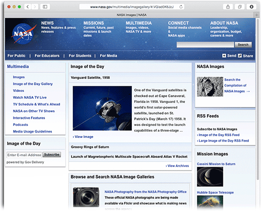Open Media Usage Guidelines link
This screenshot has width=261, height=212.
point(32,131)
